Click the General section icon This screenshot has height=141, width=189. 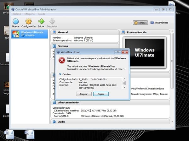[54, 32]
